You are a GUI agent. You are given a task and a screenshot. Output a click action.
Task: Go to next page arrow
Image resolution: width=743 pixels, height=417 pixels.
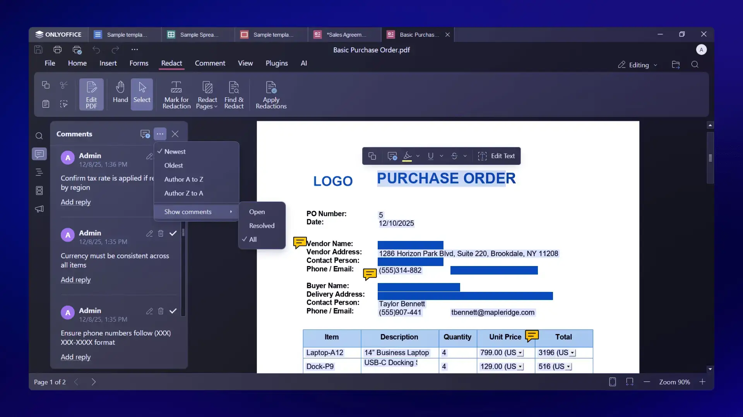coord(94,382)
